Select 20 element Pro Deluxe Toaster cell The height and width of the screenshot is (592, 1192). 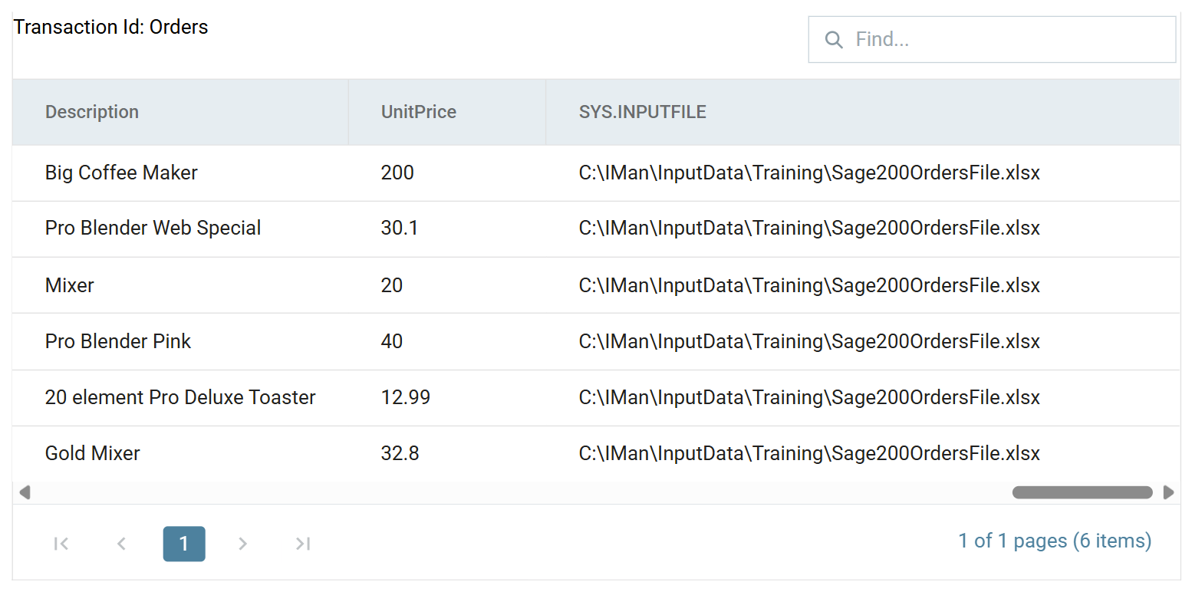[x=181, y=398]
